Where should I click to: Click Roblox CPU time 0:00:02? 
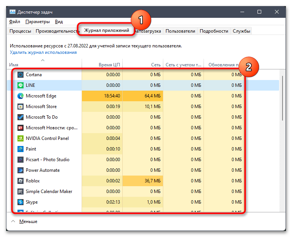tap(113, 181)
